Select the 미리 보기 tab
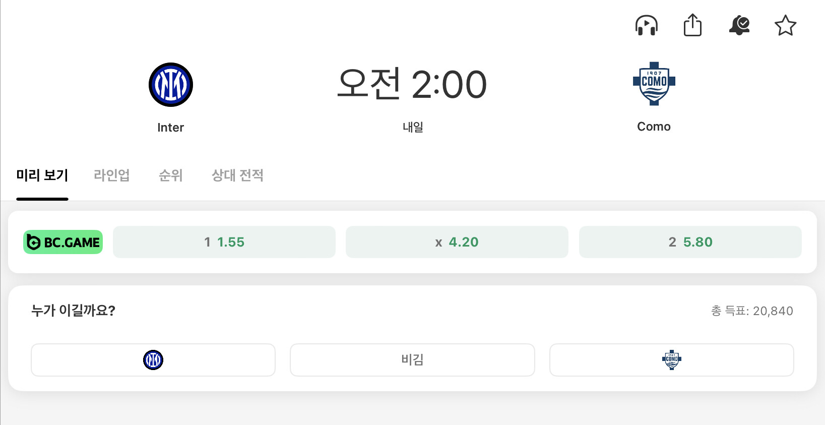Screen dimensions: 825x425 [42, 175]
